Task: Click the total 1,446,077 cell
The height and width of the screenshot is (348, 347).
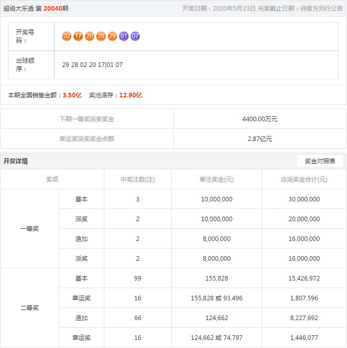Action: coord(304,337)
